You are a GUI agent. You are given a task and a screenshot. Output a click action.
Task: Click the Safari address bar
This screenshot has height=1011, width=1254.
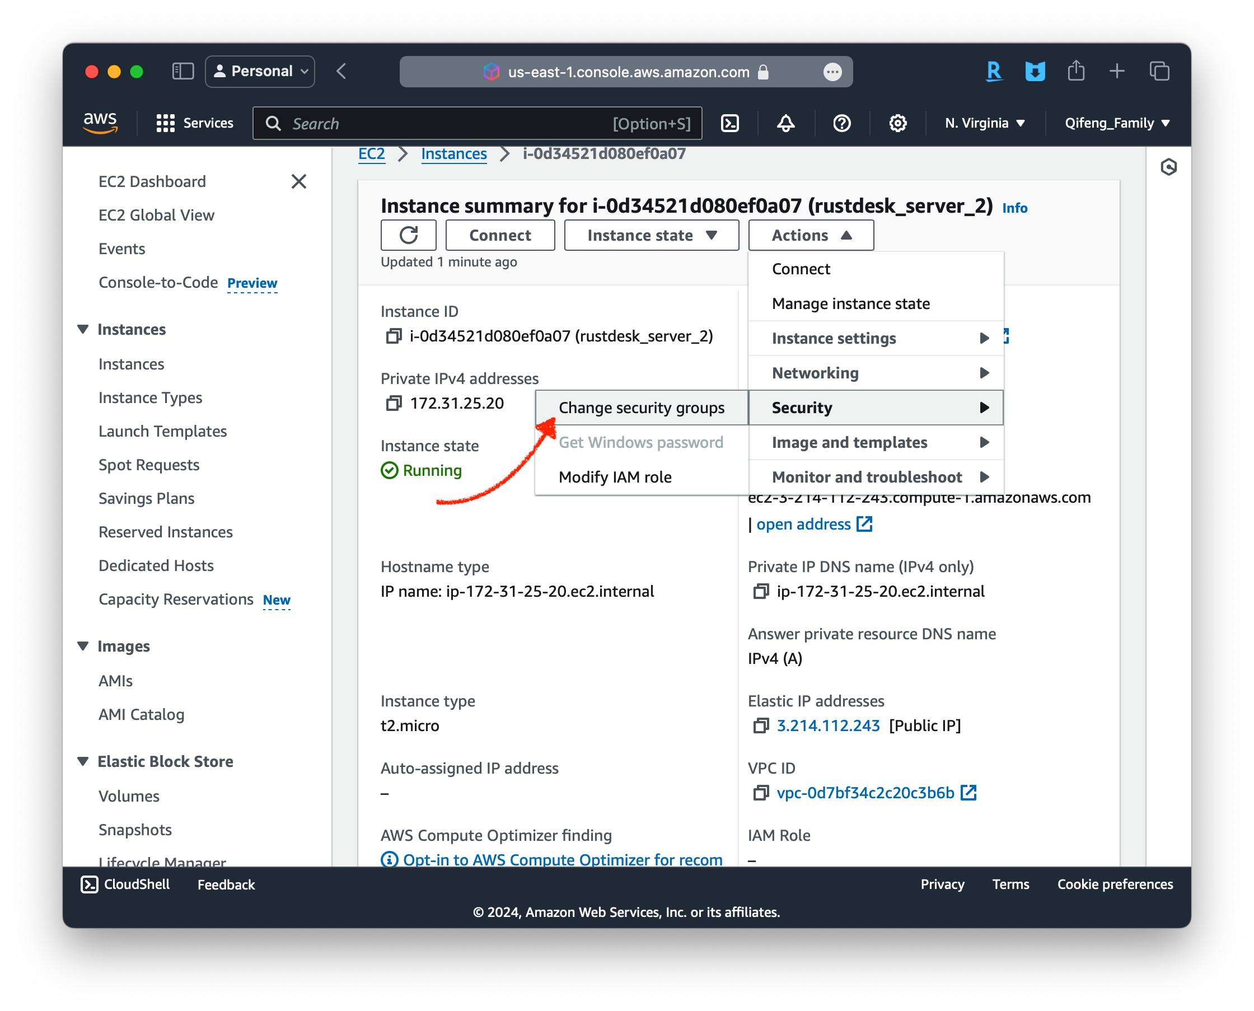click(625, 72)
